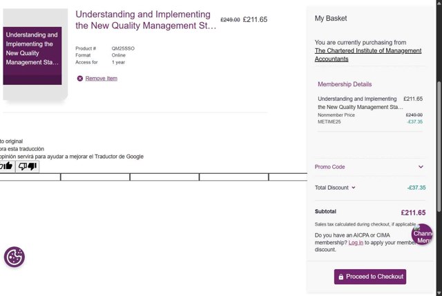Screen dimensions: 442x296
Task: Click the product number QM25SSO
Action: [x=123, y=48]
